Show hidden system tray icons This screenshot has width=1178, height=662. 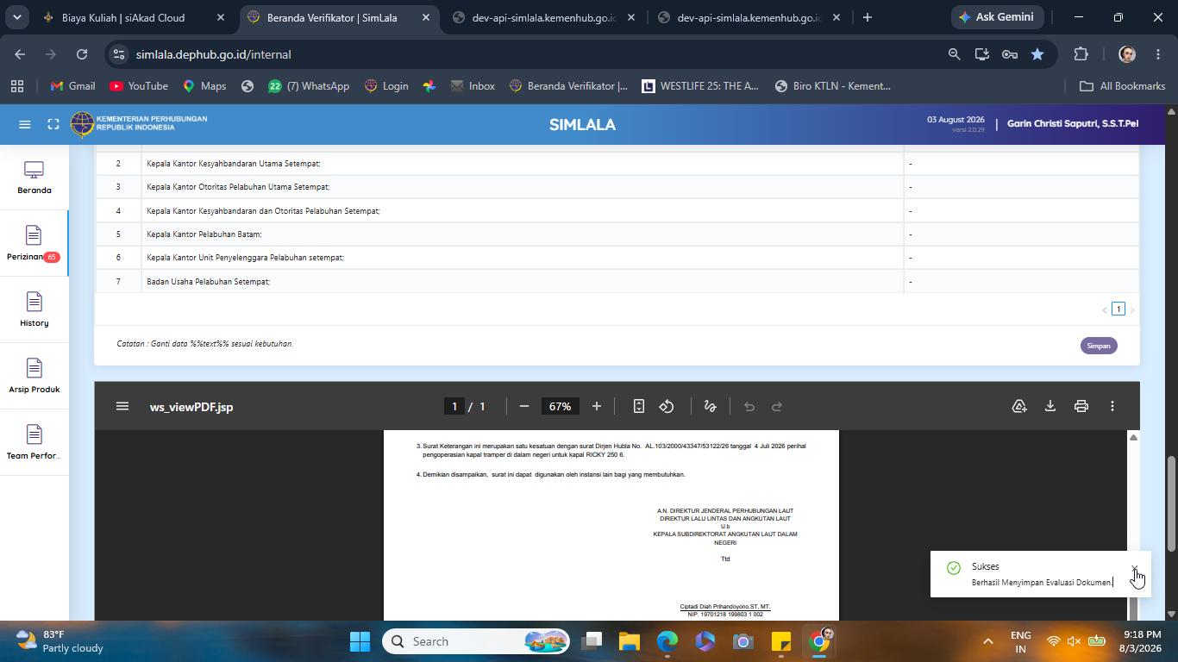(x=987, y=641)
